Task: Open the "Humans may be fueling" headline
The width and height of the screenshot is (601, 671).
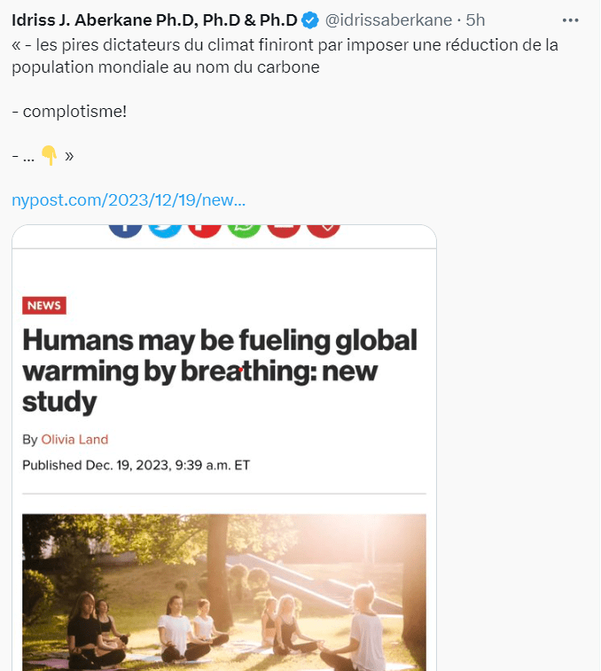Action: pos(219,371)
